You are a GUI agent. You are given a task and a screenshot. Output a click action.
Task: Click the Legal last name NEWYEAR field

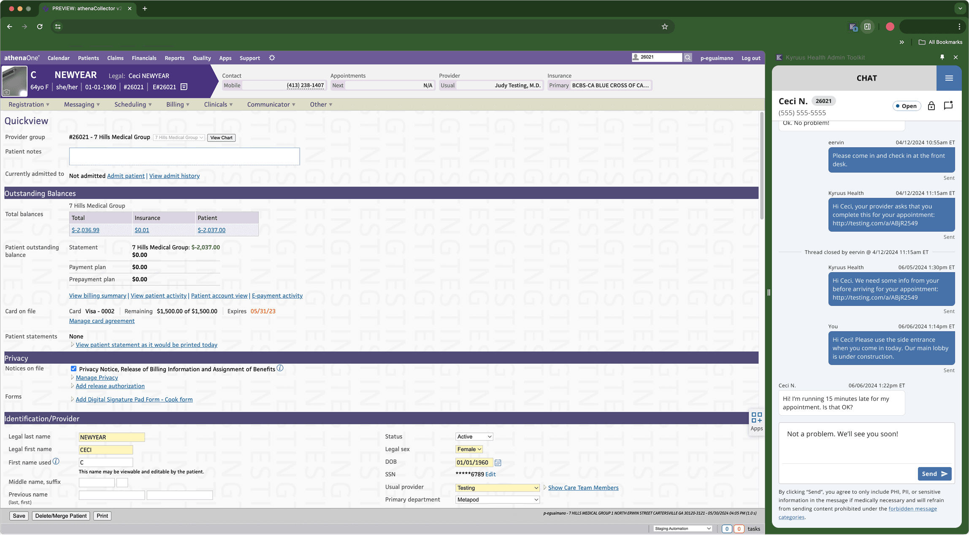[112, 437]
